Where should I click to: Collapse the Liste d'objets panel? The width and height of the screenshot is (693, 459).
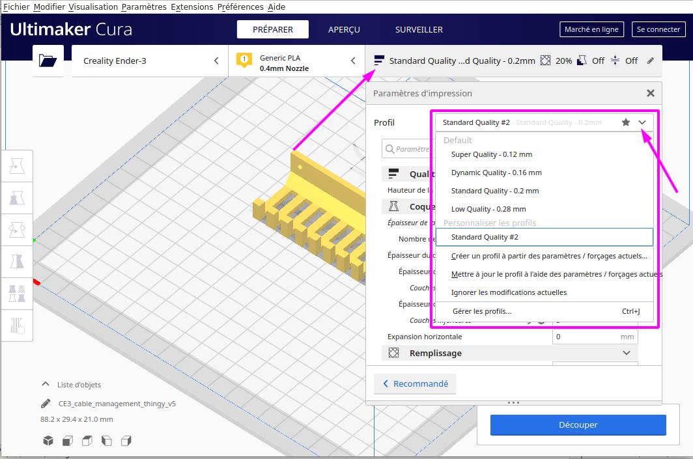coord(46,385)
